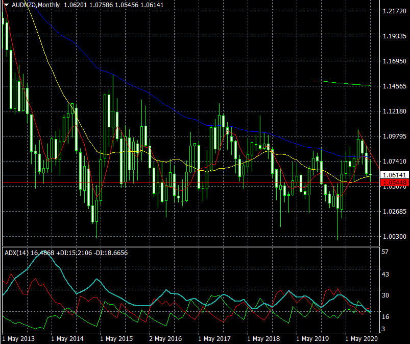Click the chart menu triangle beside AUDNZD
This screenshot has height=344, width=410.
click(x=6, y=5)
